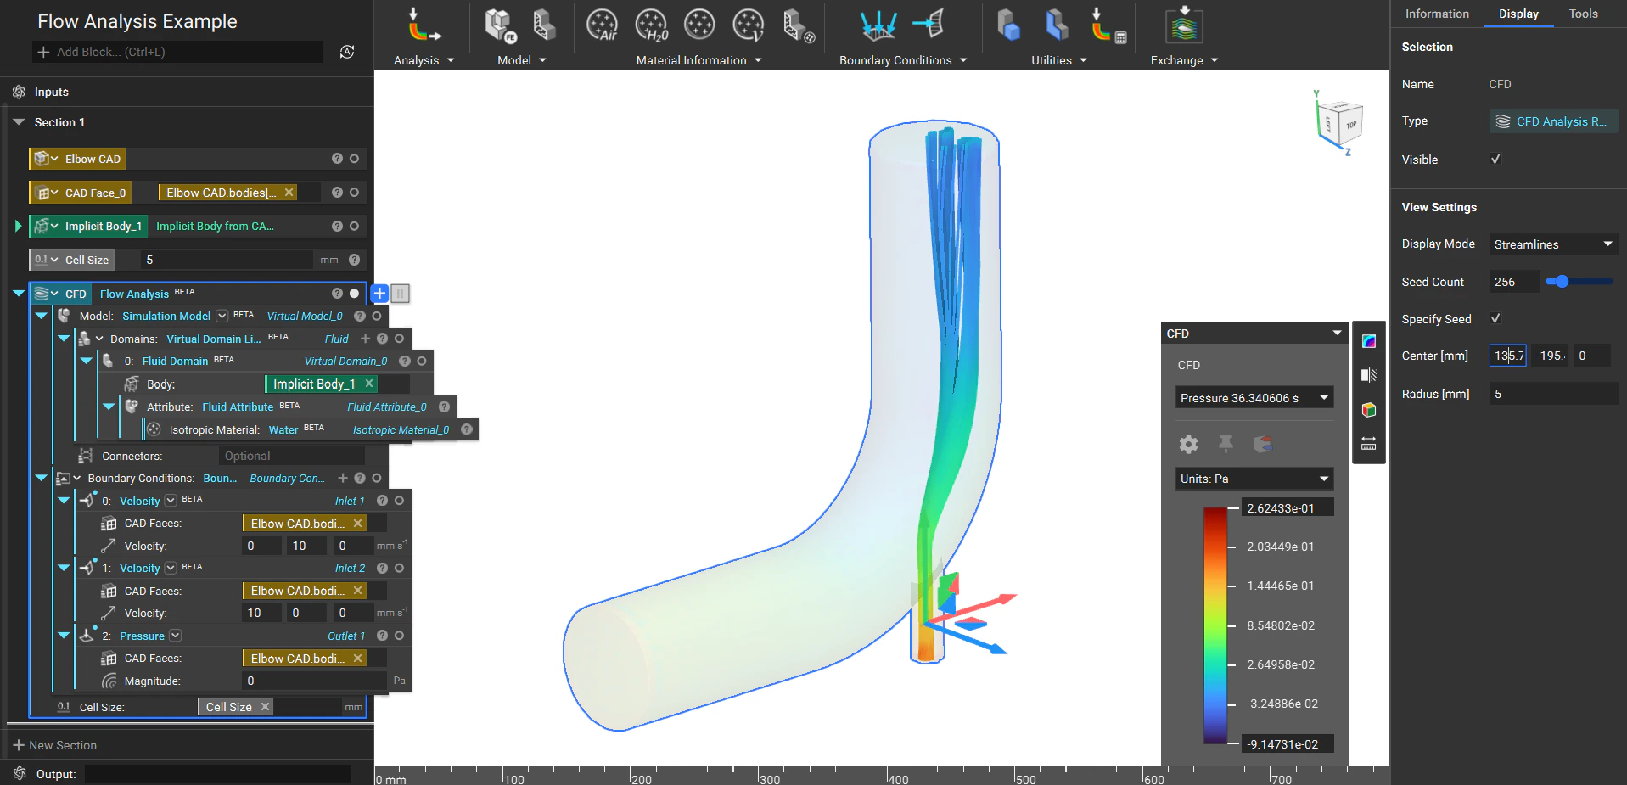Select the Air material information icon
1627x785 pixels.
tap(604, 25)
